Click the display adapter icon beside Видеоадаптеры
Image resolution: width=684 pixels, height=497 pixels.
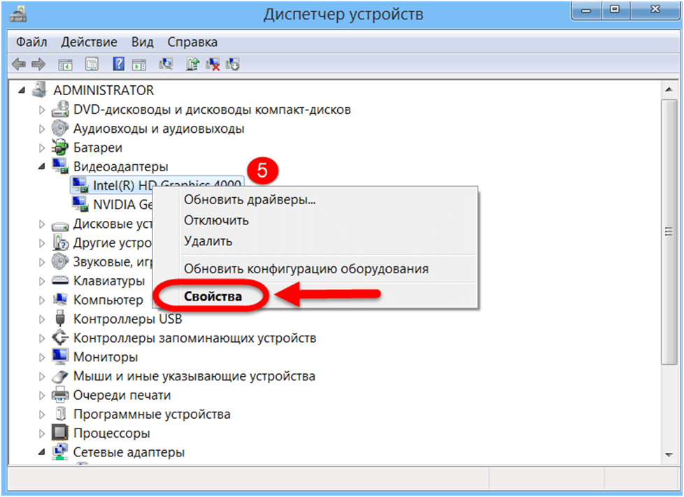[x=59, y=166]
